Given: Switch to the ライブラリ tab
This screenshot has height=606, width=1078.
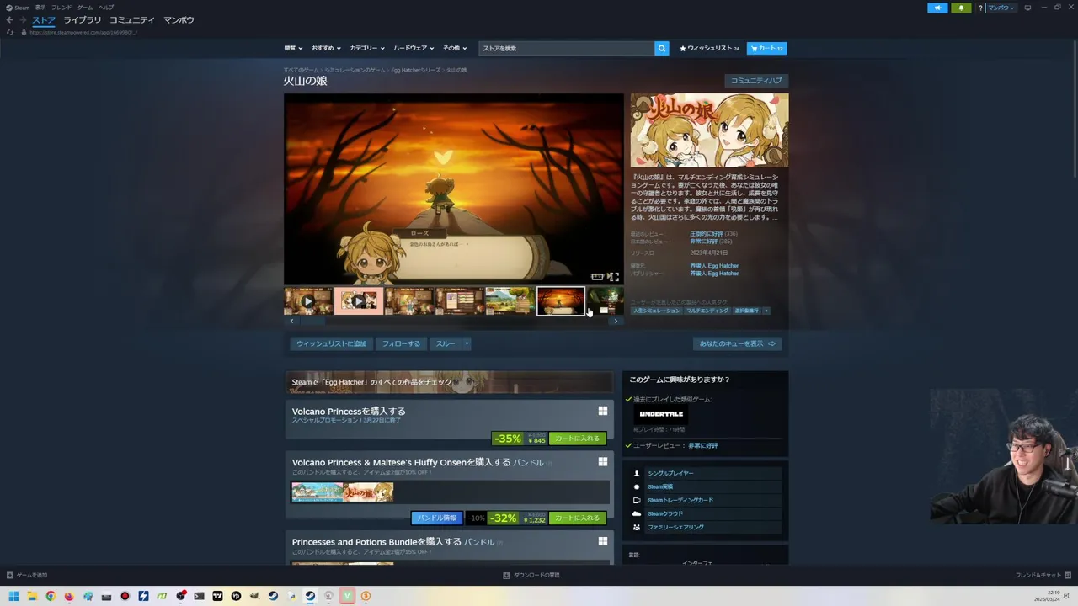Looking at the screenshot, I should pos(83,20).
